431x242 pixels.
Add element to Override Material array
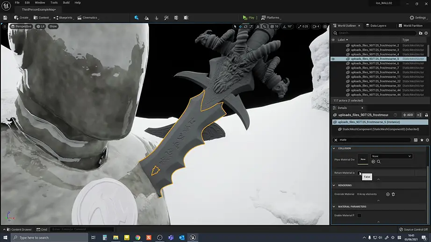click(388, 194)
